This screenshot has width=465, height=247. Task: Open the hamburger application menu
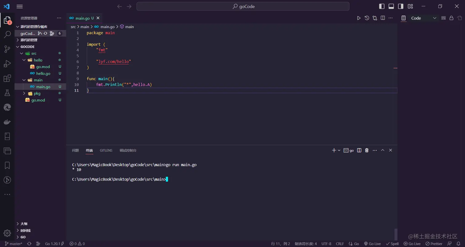[x=19, y=6]
